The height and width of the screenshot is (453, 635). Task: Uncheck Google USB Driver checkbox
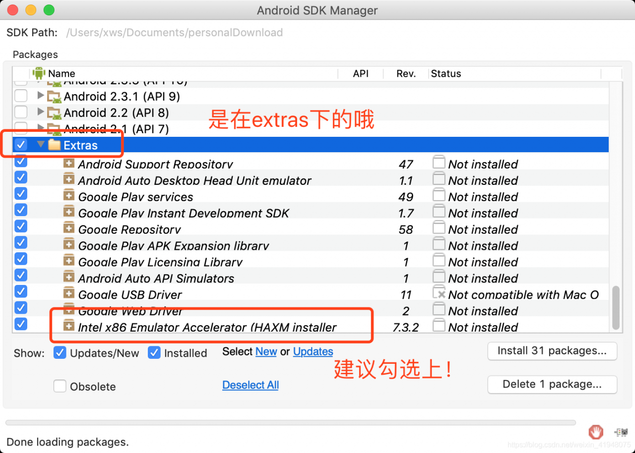21,291
